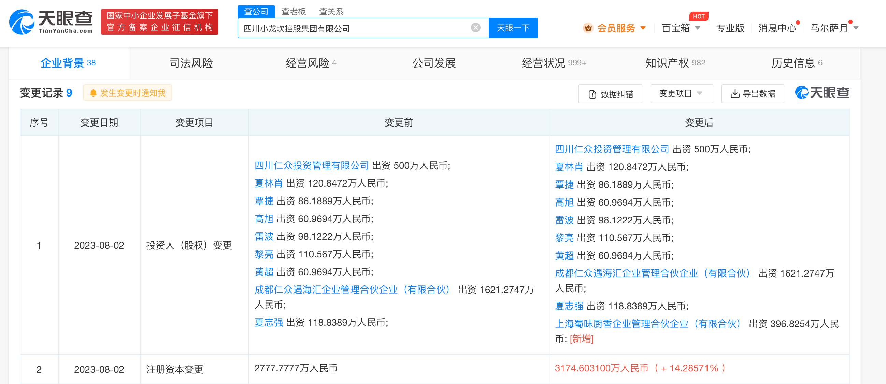886x384 pixels.
Task: Open the 消息中心 message center
Action: (777, 28)
